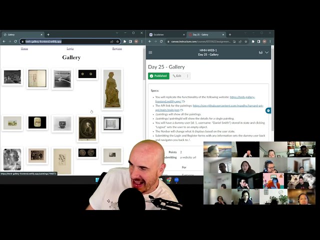Open the Chrome icon in the taskbar
Viewport: 320px width, 240px height.
168,180
